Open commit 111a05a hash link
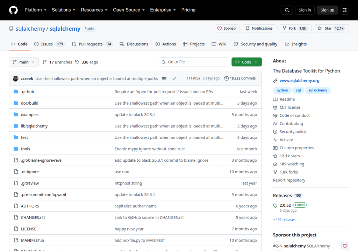Screen dimensions: 358x251 click(193, 78)
